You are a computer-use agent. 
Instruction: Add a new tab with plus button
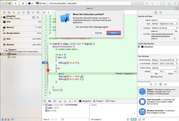(177, 9)
